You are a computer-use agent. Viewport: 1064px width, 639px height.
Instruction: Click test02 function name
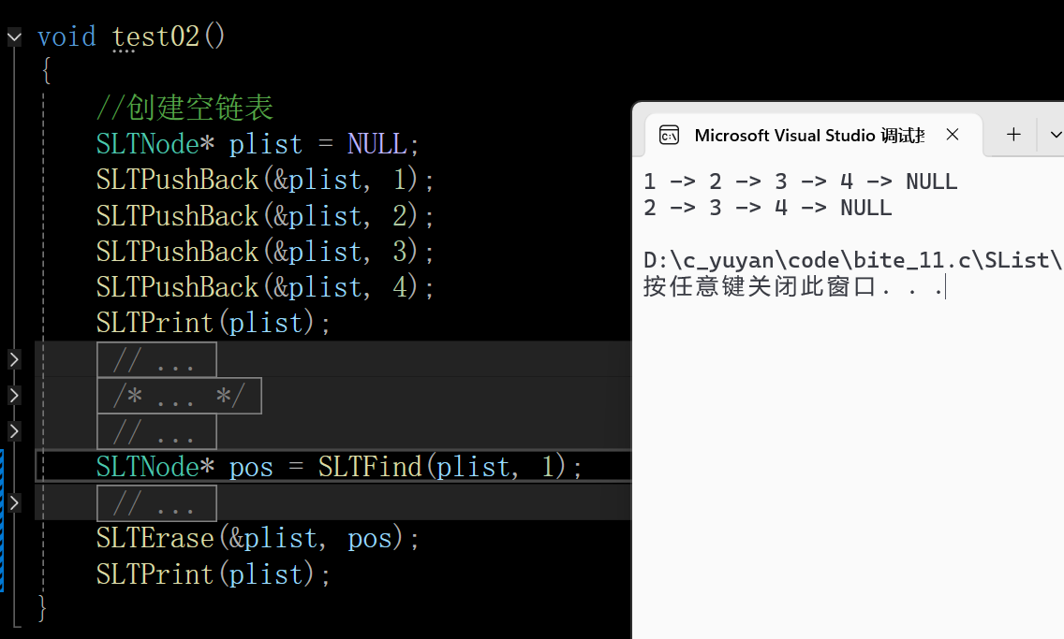coord(155,36)
